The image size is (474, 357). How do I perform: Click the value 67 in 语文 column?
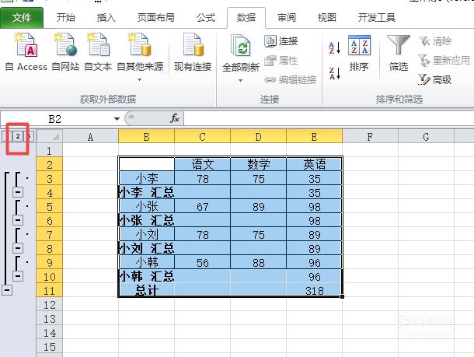point(203,207)
